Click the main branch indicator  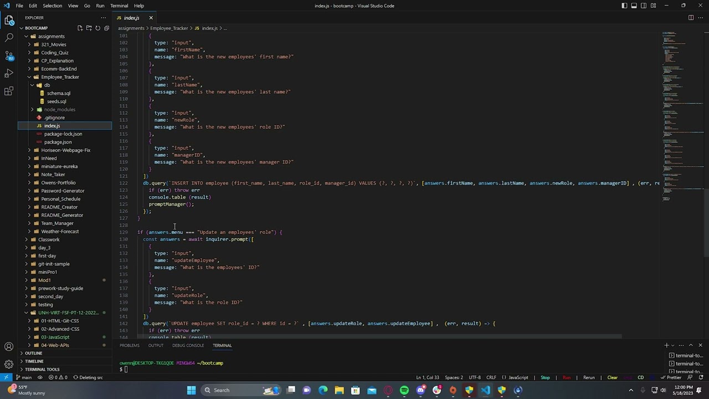coord(23,377)
